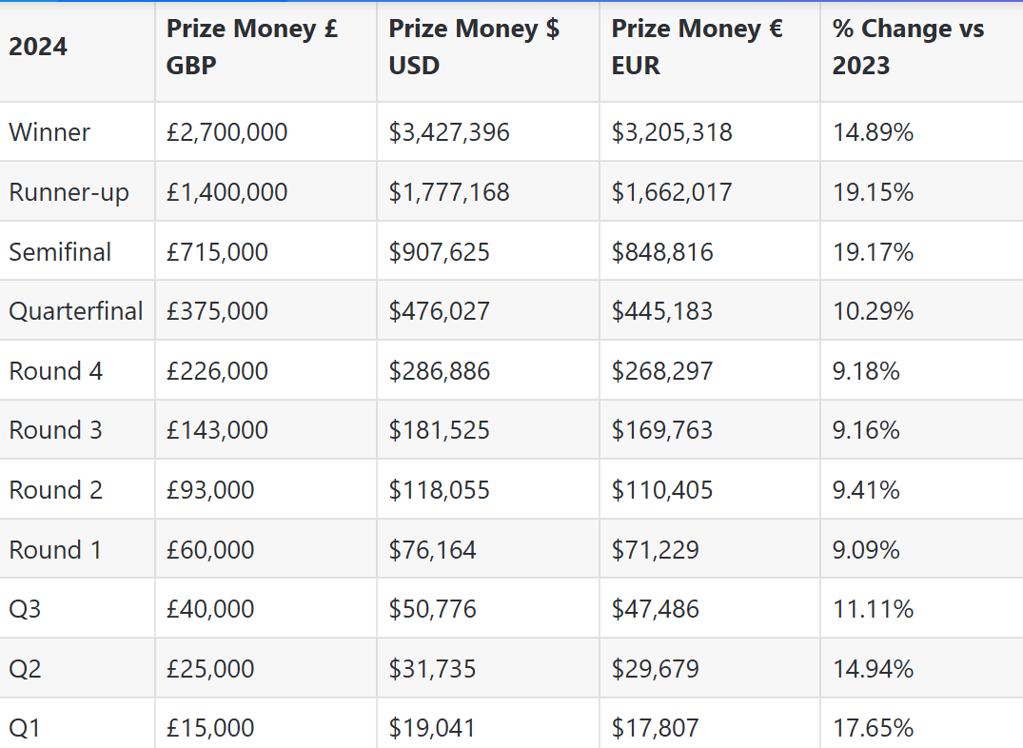
Task: Click the Prize Money € EUR header
Action: [x=697, y=47]
